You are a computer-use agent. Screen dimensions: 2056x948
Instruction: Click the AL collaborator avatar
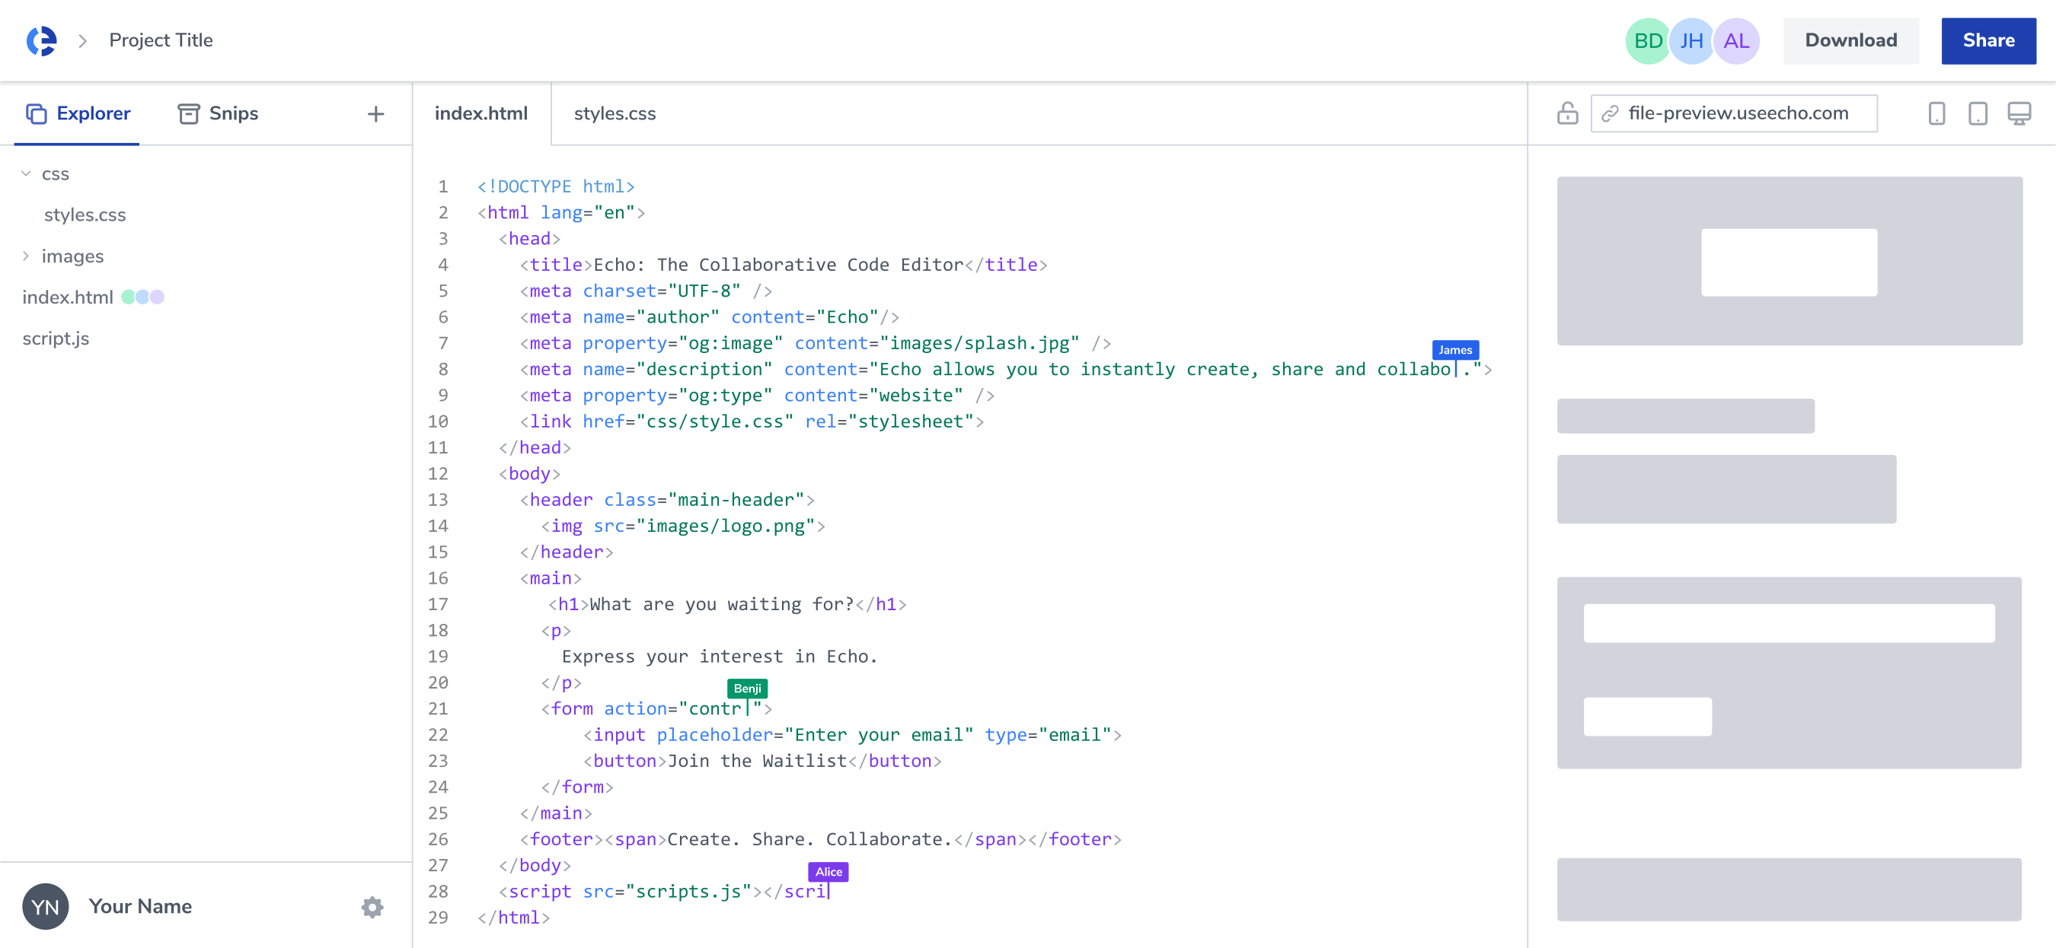coord(1736,40)
